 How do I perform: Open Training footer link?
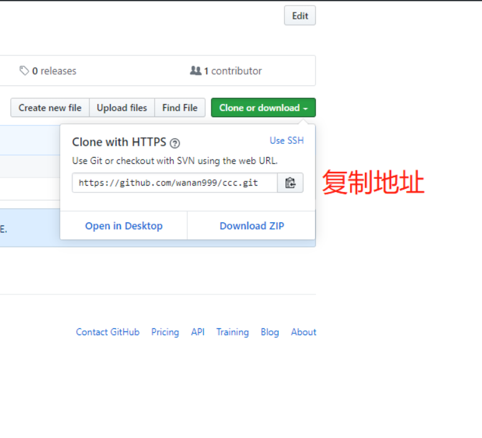click(x=233, y=332)
